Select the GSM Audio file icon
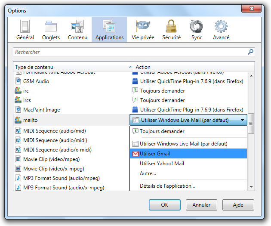Screen dimensions: 271x226 click(x=18, y=81)
